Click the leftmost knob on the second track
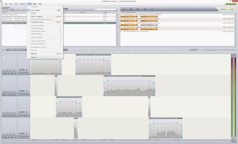This screenshot has height=144, width=238. coord(4,94)
